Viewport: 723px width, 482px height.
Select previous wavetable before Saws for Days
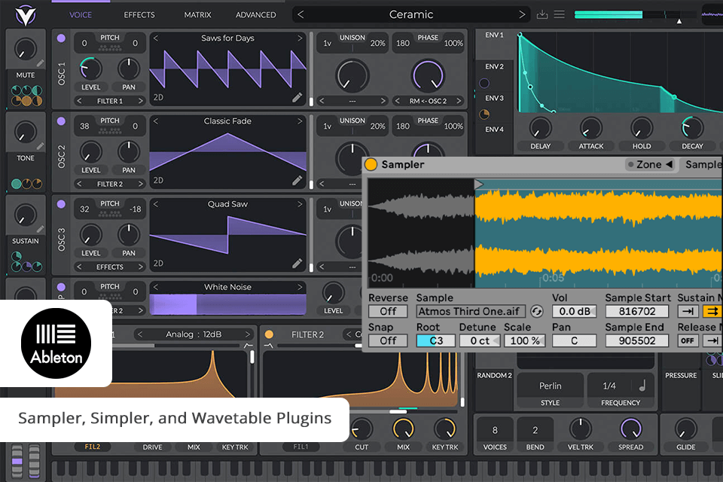pos(156,38)
